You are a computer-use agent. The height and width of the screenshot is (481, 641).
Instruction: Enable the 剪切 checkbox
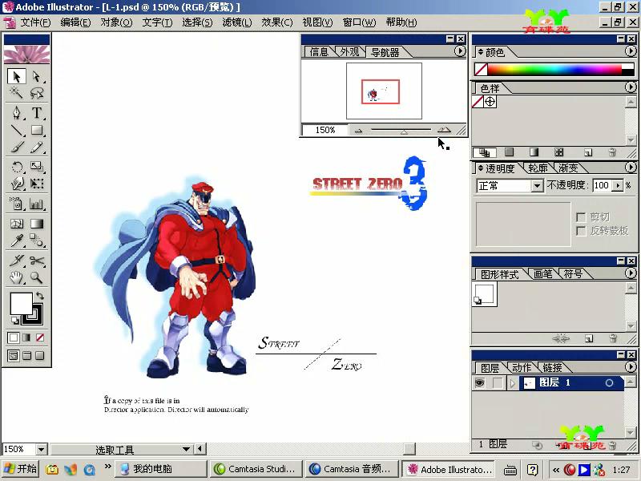click(581, 216)
